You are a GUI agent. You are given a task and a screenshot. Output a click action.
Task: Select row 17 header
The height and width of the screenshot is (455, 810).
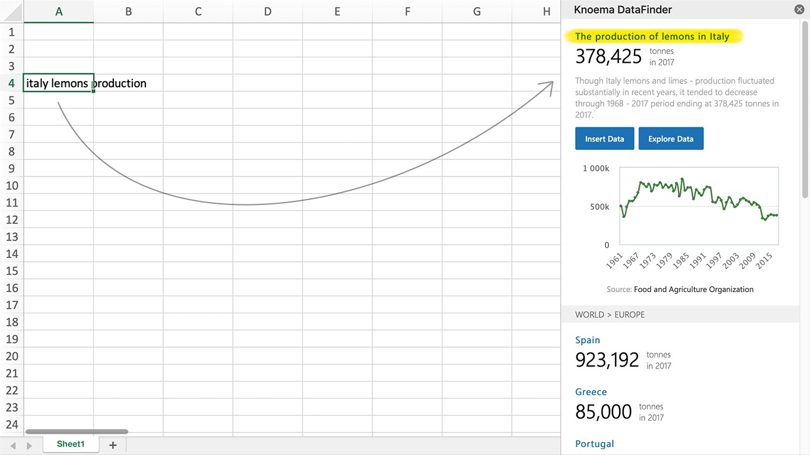point(12,305)
